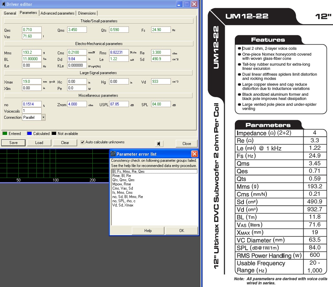The height and width of the screenshot is (287, 333).
Task: Open the Advanced parameters tab
Action: click(x=57, y=13)
